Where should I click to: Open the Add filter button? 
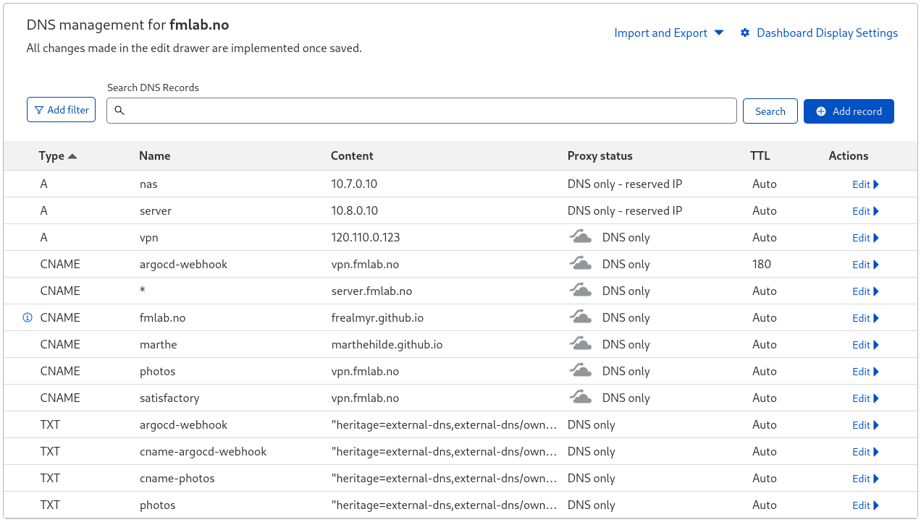click(62, 110)
